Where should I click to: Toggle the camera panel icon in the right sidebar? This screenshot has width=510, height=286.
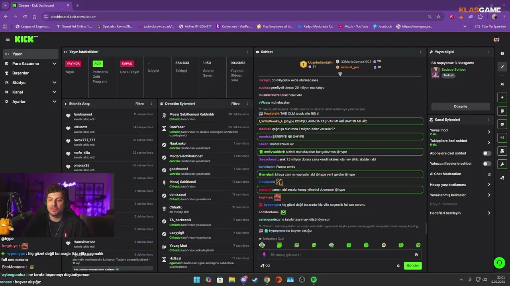click(x=502, y=151)
